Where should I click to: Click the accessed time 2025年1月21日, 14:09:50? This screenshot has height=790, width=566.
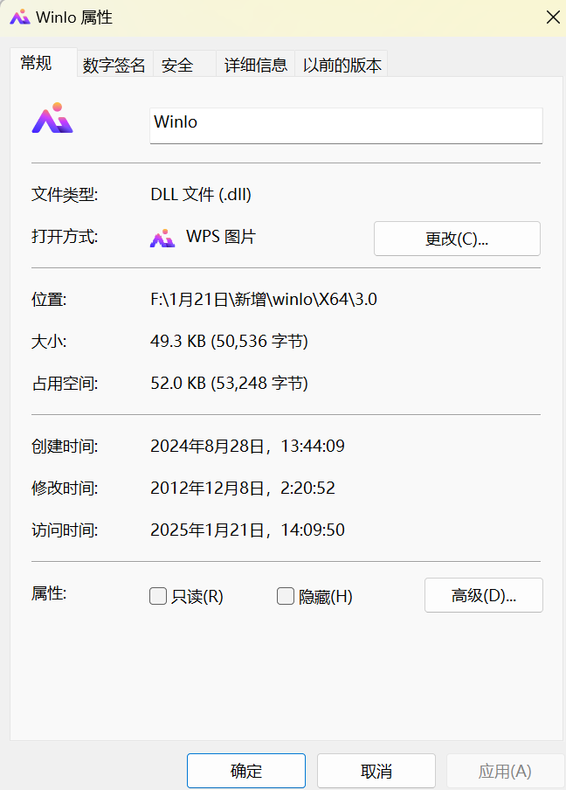(248, 530)
